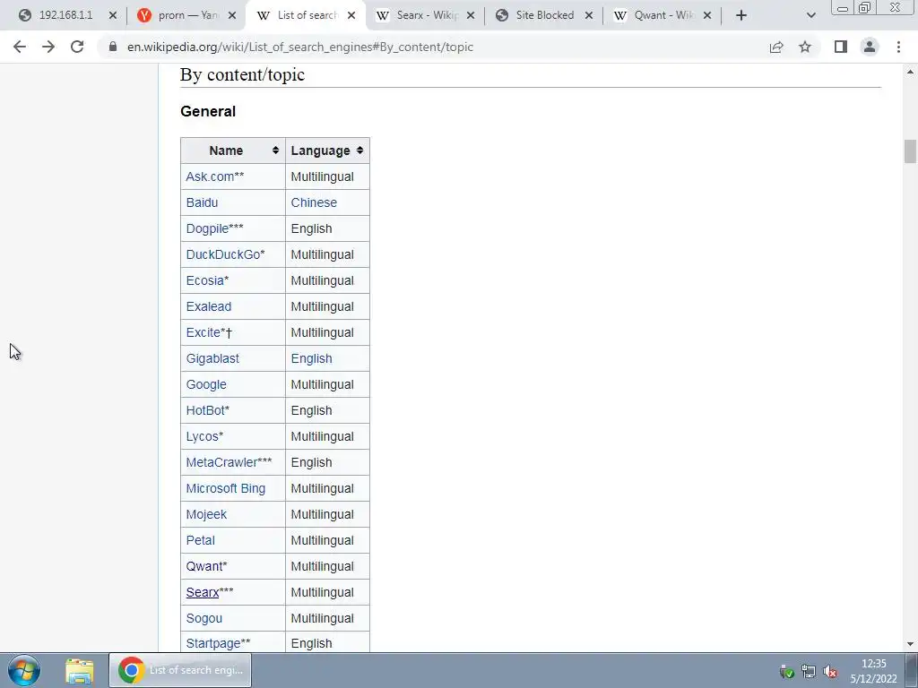
Task: Open the Sogou link
Action: [x=204, y=618]
